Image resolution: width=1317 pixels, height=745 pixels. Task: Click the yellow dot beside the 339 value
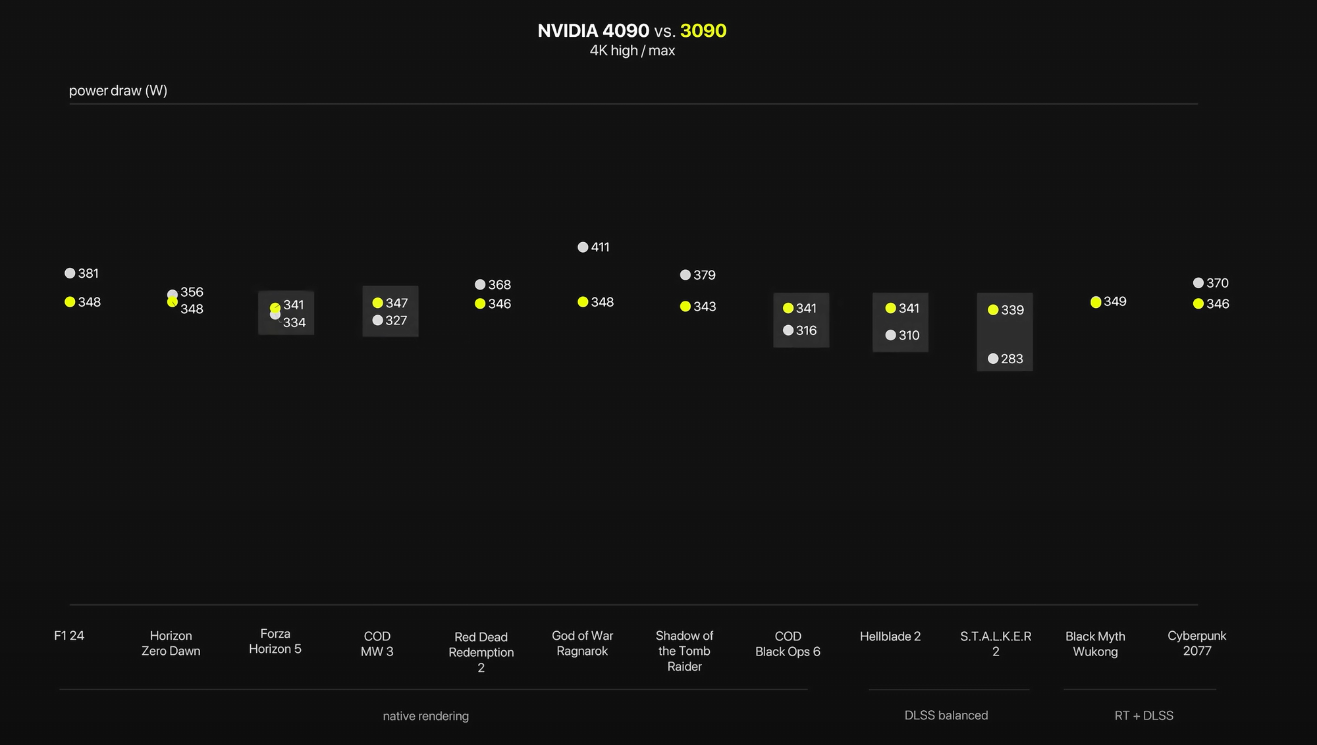993,310
